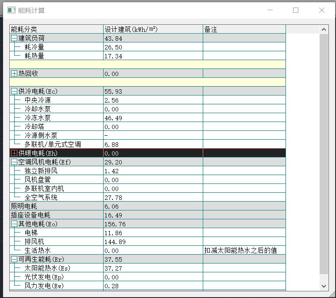Click the 能耗计算 window title icon
Image resolution: width=336 pixels, height=298 pixels.
[11, 10]
